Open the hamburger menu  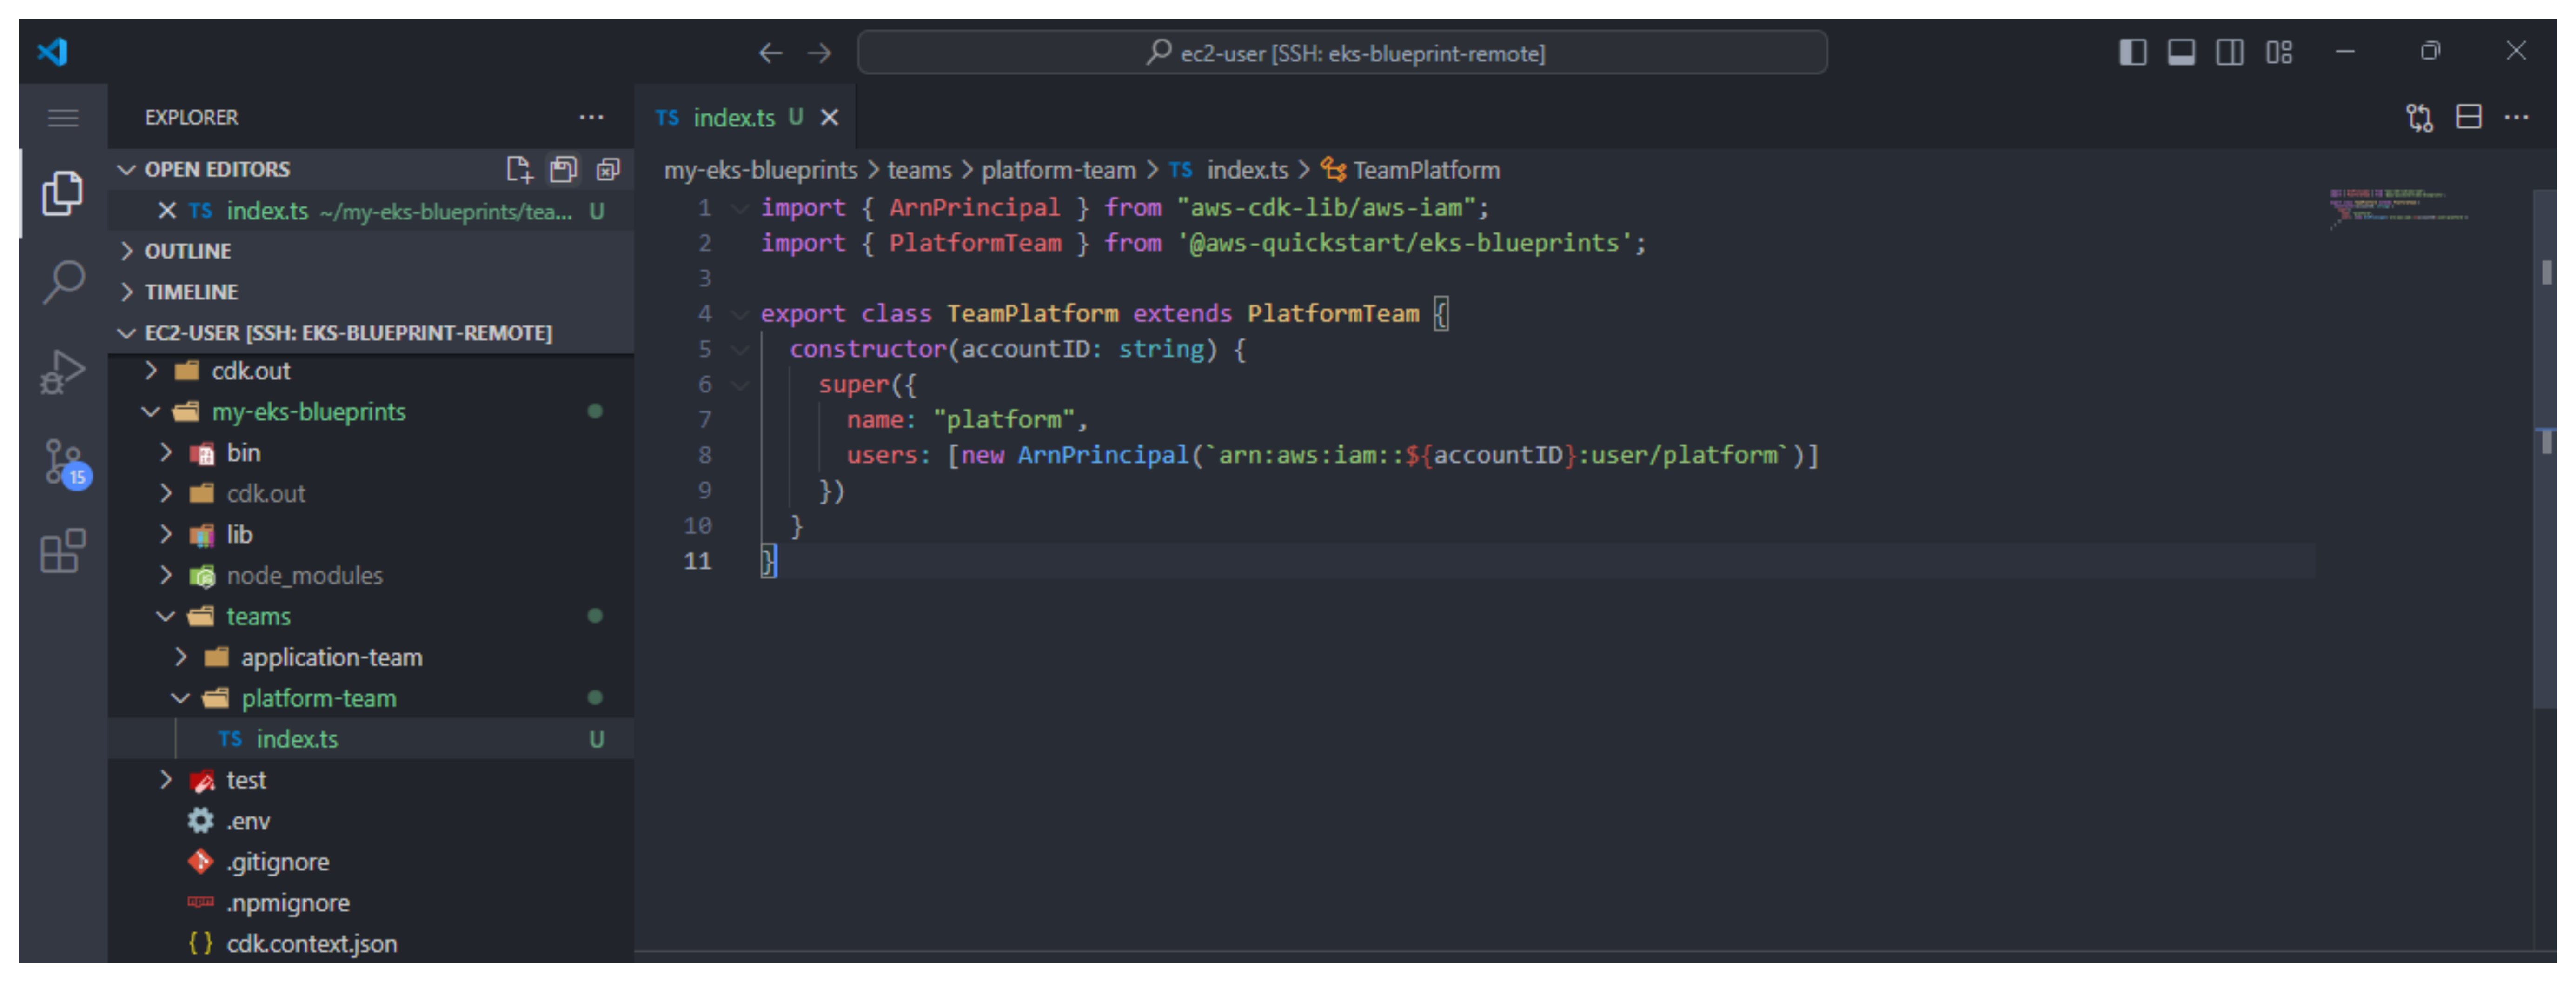coord(62,117)
